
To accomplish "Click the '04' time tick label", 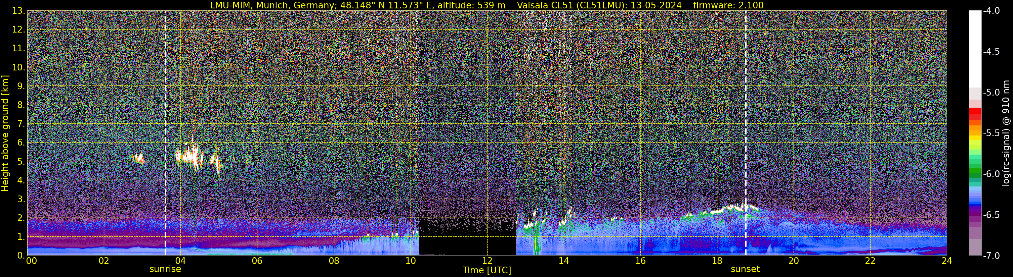I will pyautogui.click(x=180, y=261).
